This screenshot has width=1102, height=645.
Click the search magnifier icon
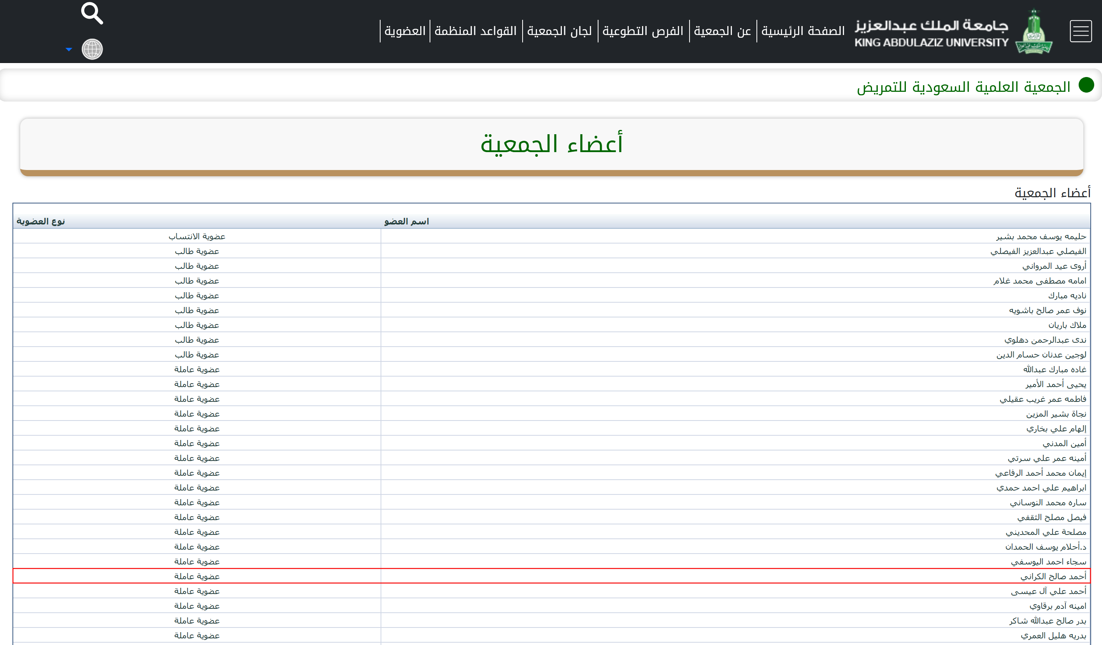[92, 13]
